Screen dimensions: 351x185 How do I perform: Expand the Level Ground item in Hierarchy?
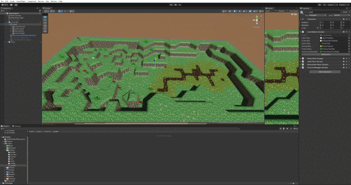point(11,27)
